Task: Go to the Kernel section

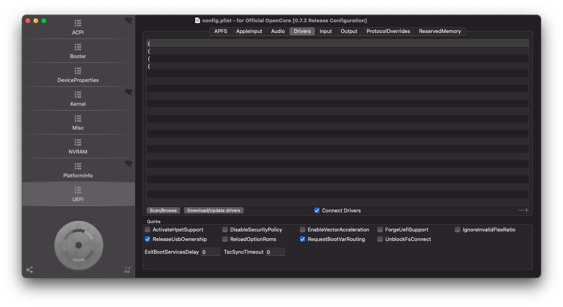Action: [78, 99]
